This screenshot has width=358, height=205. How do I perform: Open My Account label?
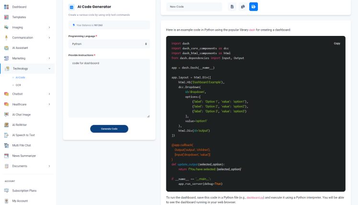[x=20, y=201]
